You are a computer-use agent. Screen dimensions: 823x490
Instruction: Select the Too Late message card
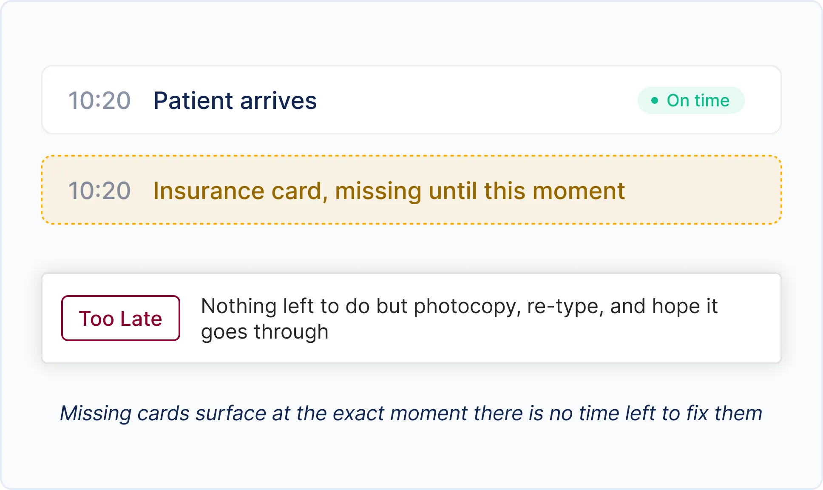click(x=411, y=318)
